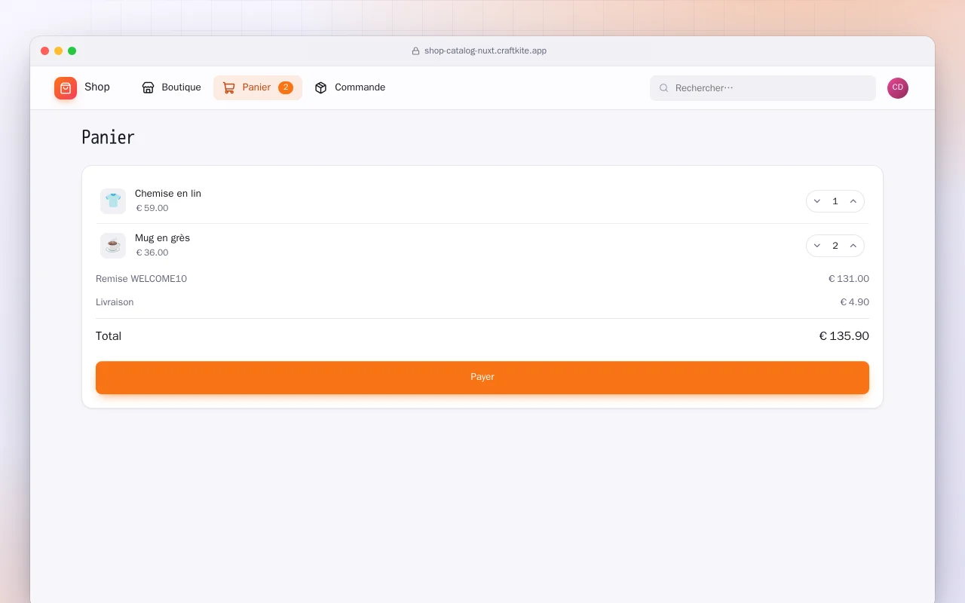The height and width of the screenshot is (603, 965).
Task: Maximize the window with the green button
Action: (x=72, y=51)
